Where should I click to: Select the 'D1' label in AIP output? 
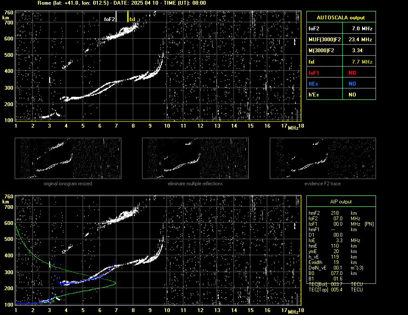click(311, 235)
